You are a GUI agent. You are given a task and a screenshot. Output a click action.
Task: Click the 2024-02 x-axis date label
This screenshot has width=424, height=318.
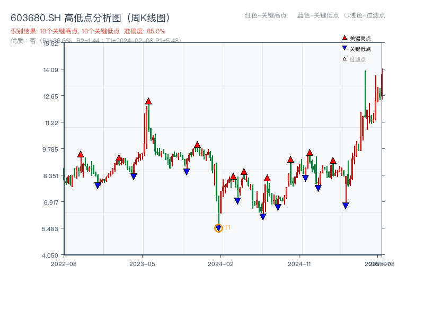pos(221,263)
